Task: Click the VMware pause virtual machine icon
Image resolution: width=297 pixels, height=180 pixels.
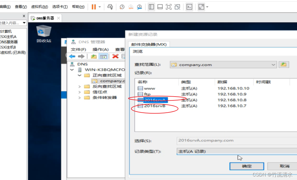Action: pyautogui.click(x=94, y=7)
